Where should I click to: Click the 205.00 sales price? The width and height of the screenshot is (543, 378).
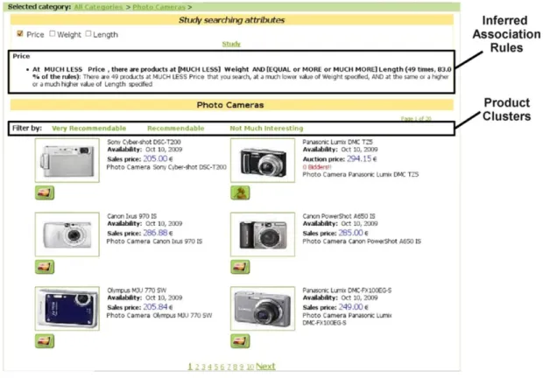(x=155, y=158)
